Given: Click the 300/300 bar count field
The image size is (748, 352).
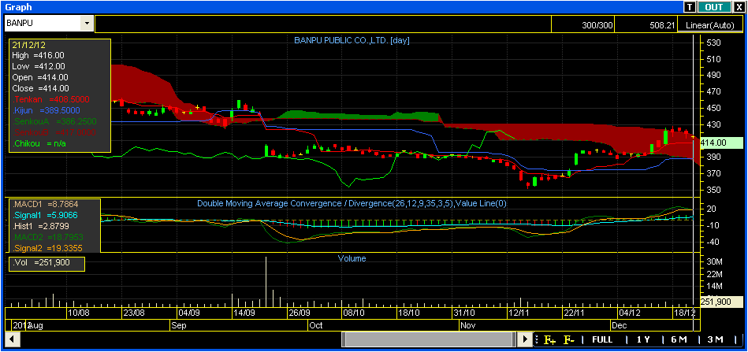Looking at the screenshot, I should point(583,25).
